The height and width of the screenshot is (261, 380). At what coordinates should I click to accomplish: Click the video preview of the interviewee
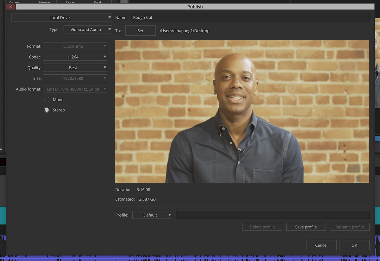click(x=242, y=111)
